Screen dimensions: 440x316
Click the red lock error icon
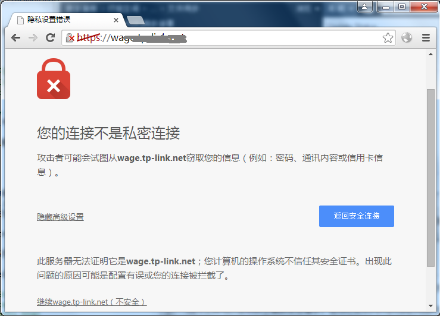(54, 78)
